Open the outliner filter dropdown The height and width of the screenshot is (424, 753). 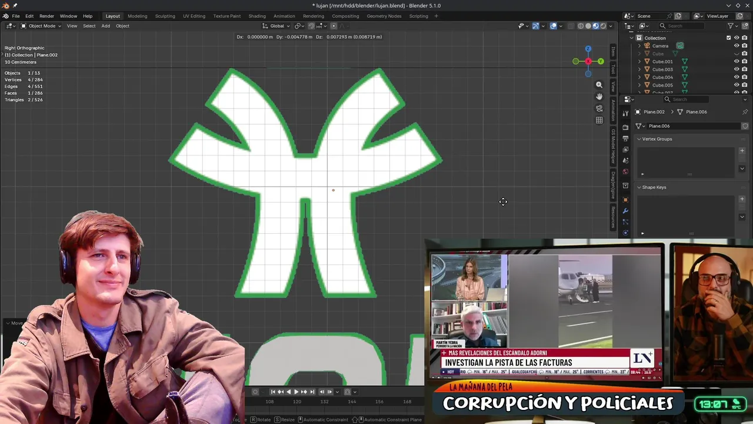732,26
